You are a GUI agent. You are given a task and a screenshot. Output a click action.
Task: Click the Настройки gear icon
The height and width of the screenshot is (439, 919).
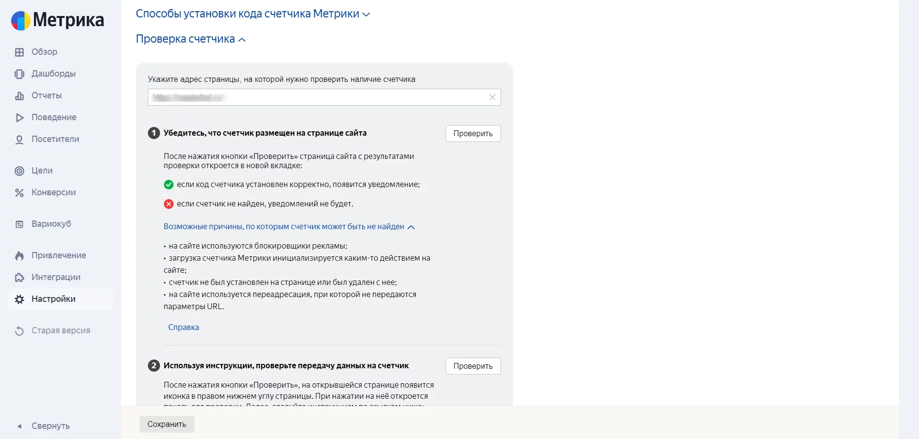pyautogui.click(x=19, y=299)
